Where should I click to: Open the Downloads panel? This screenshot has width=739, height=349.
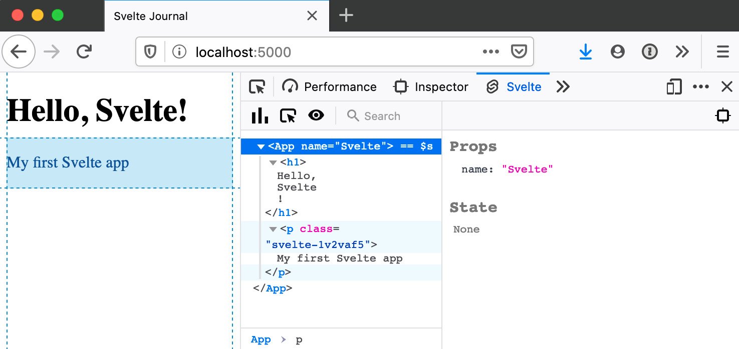point(586,51)
